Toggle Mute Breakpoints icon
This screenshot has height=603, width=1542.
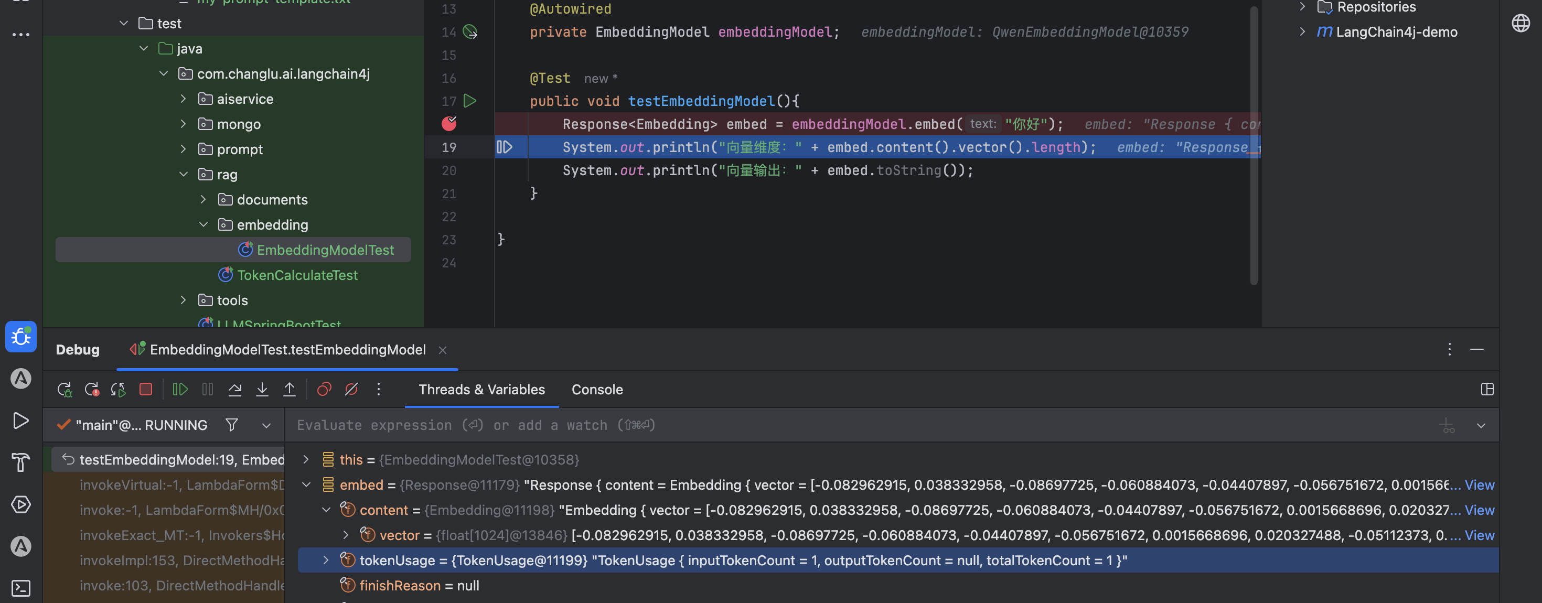(351, 390)
